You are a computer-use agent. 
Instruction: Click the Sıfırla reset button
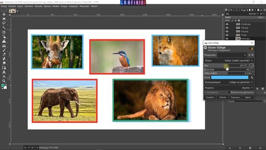223,97
